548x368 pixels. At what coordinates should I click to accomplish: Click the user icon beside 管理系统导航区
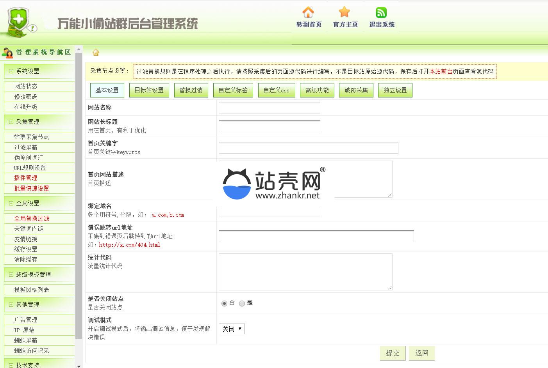coord(7,52)
